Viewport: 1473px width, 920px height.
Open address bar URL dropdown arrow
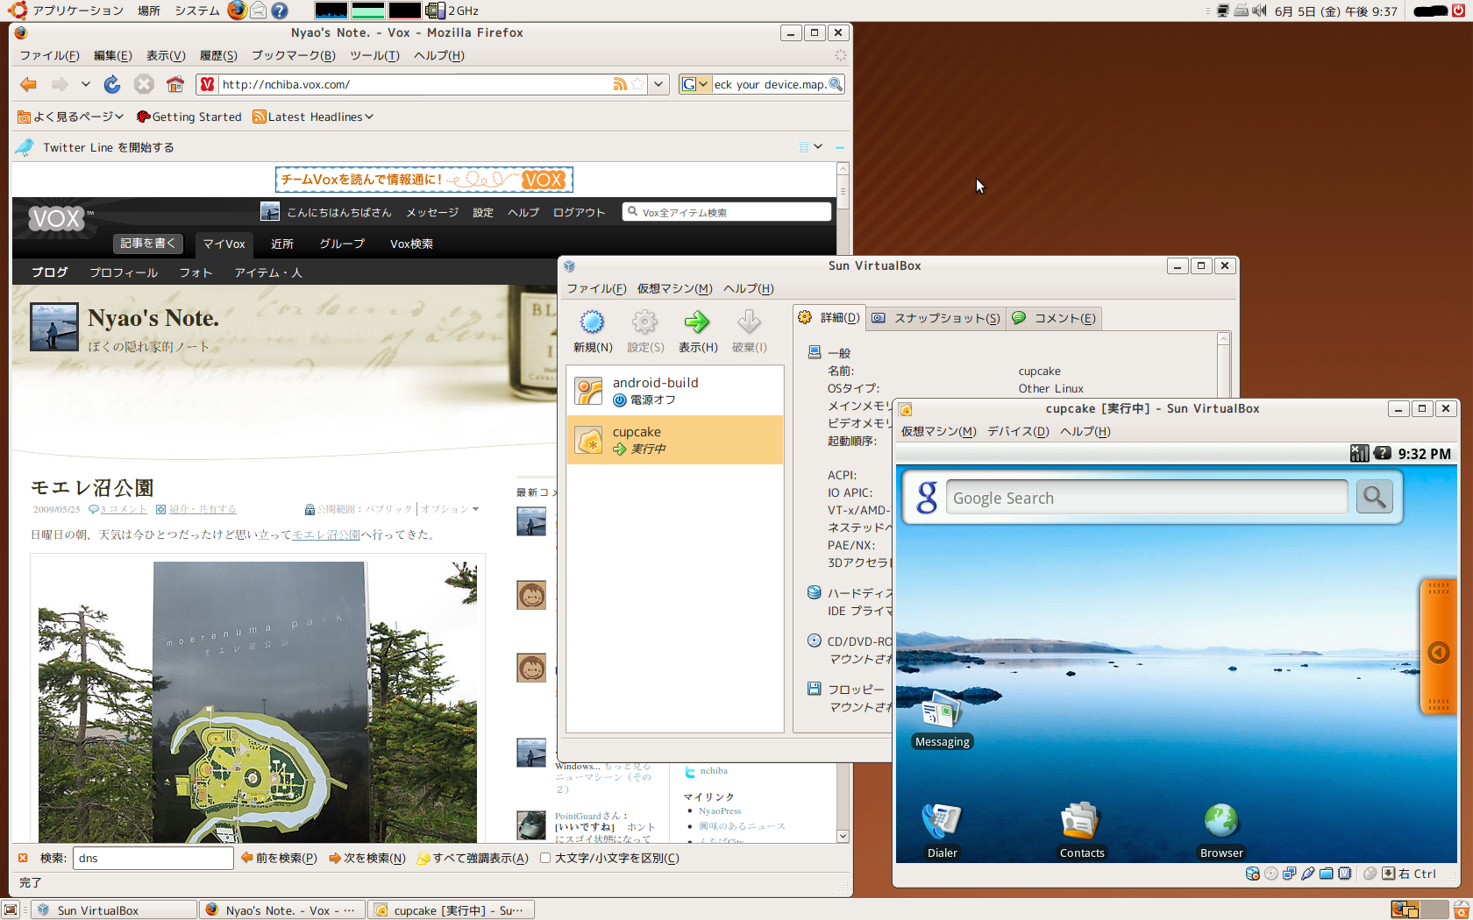click(659, 84)
